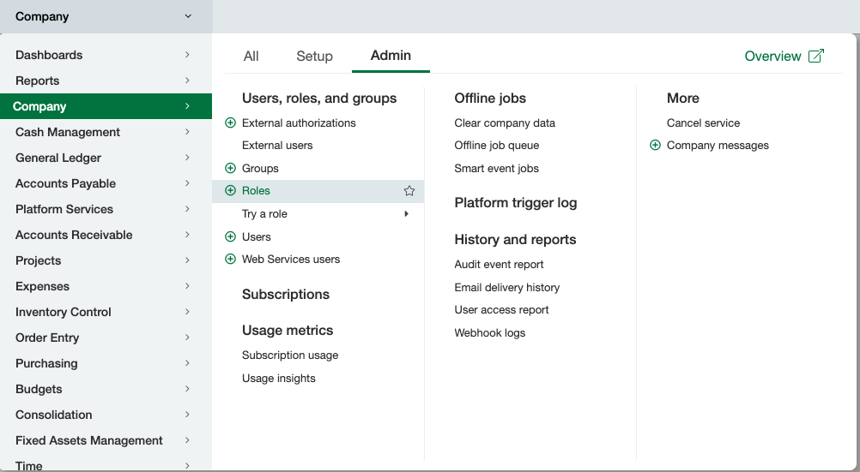Click Cancel service
Image resolution: width=860 pixels, height=472 pixels.
click(703, 122)
